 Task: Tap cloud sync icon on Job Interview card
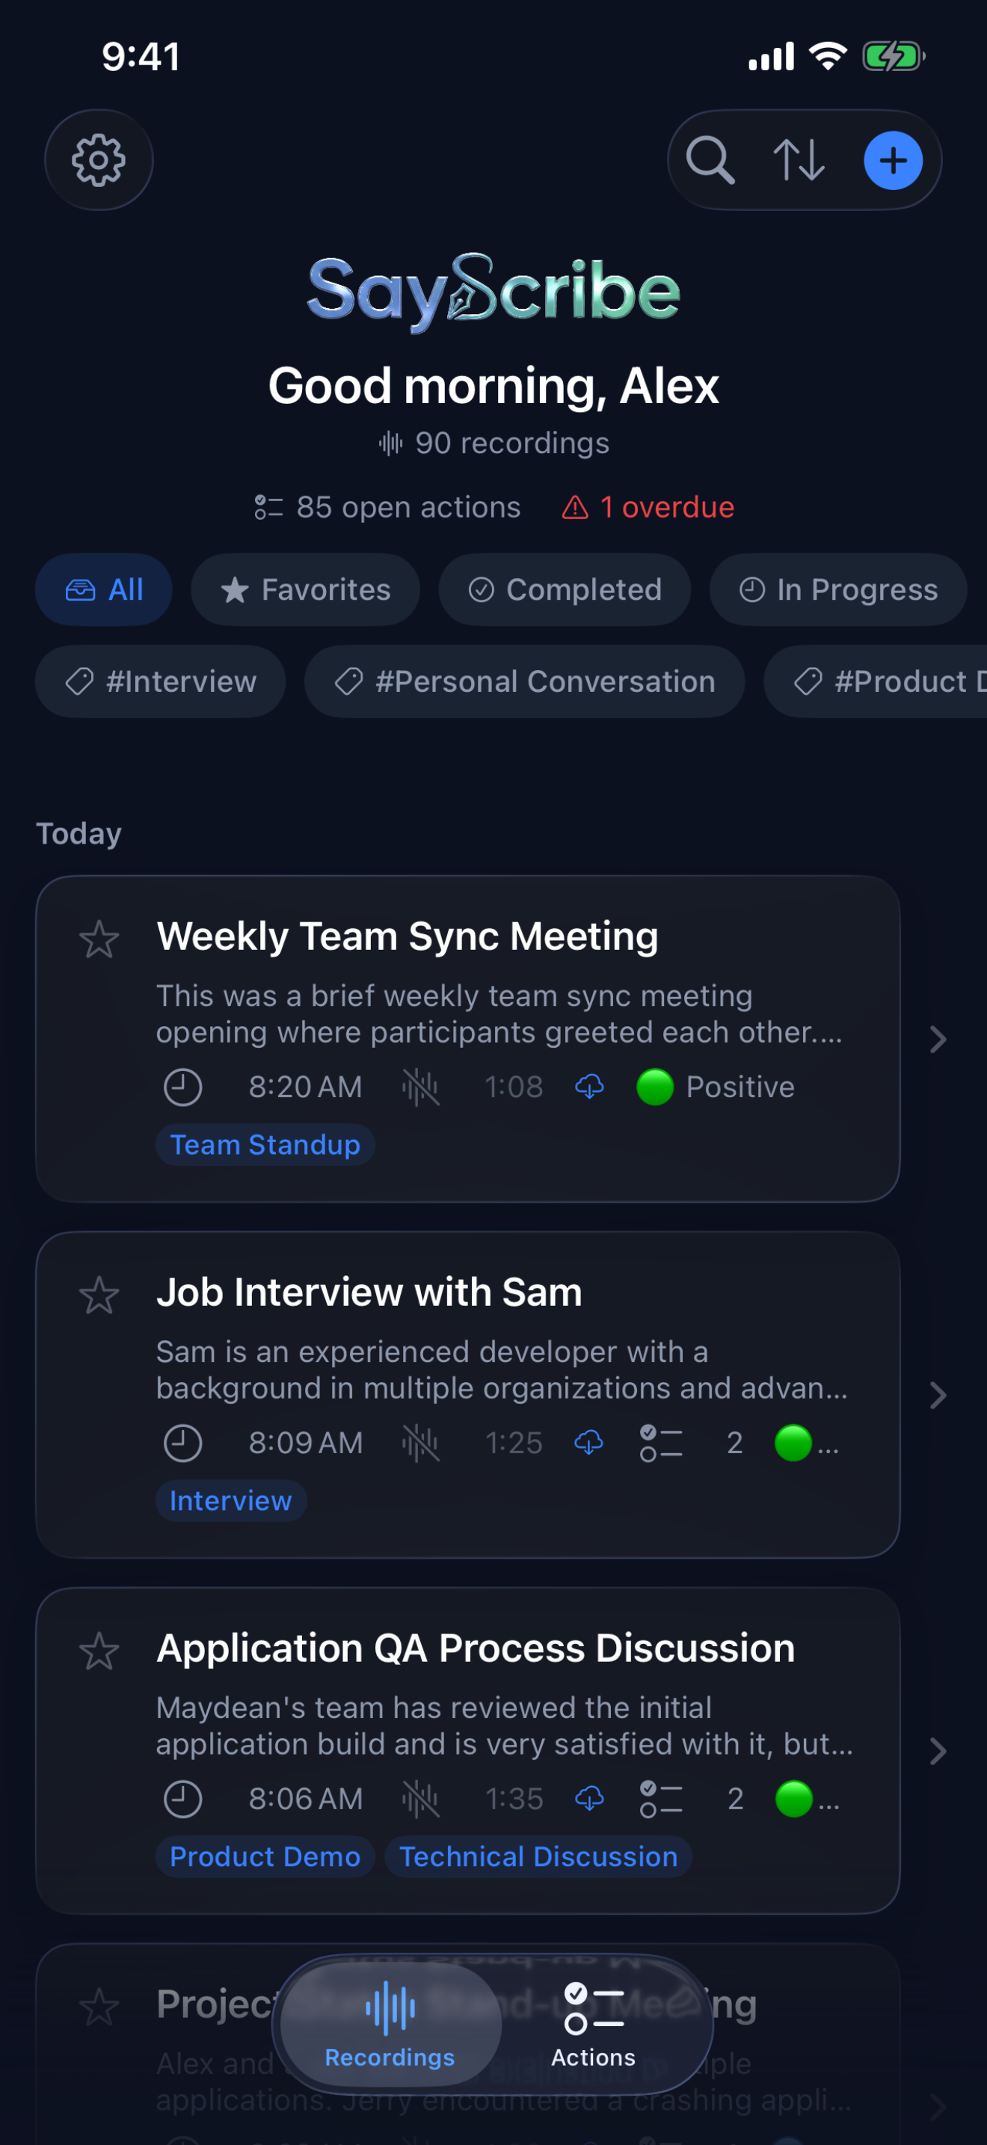[x=589, y=1442]
